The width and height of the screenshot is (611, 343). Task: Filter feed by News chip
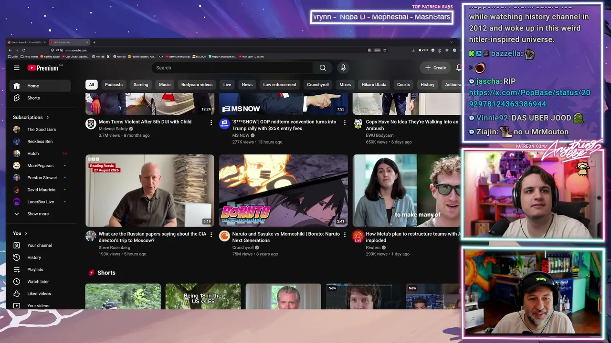point(247,85)
